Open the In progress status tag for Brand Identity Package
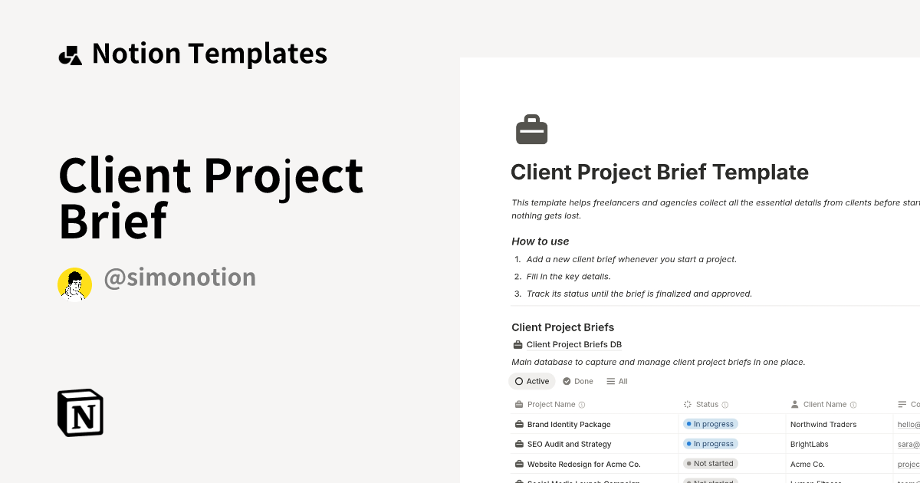This screenshot has width=920, height=483. click(710, 423)
